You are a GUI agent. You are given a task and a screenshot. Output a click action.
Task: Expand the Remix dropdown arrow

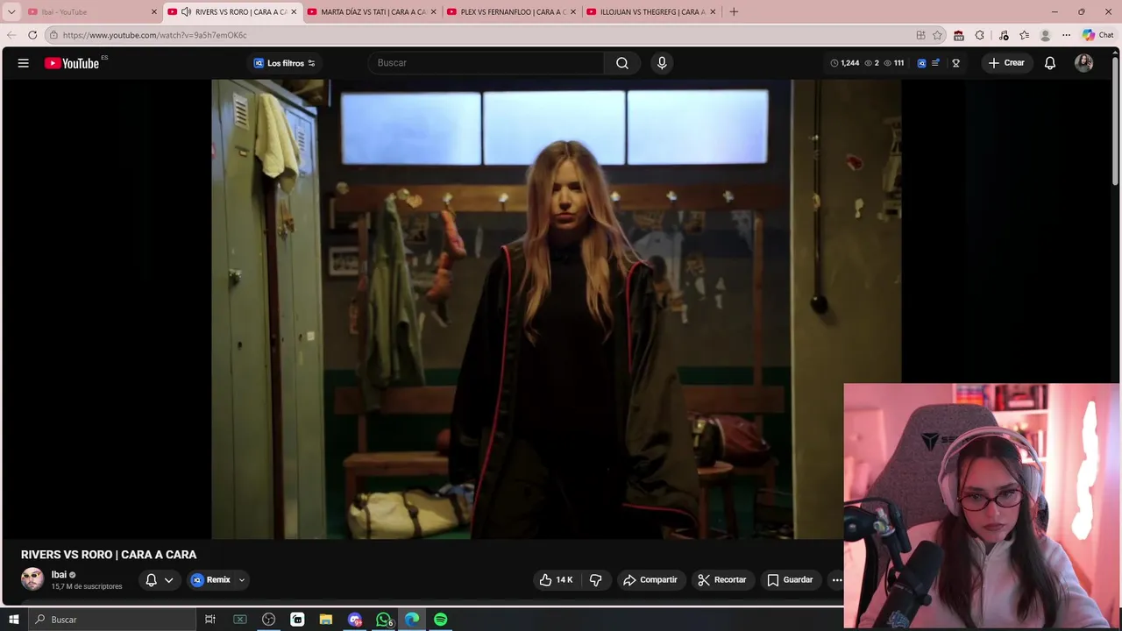click(242, 579)
